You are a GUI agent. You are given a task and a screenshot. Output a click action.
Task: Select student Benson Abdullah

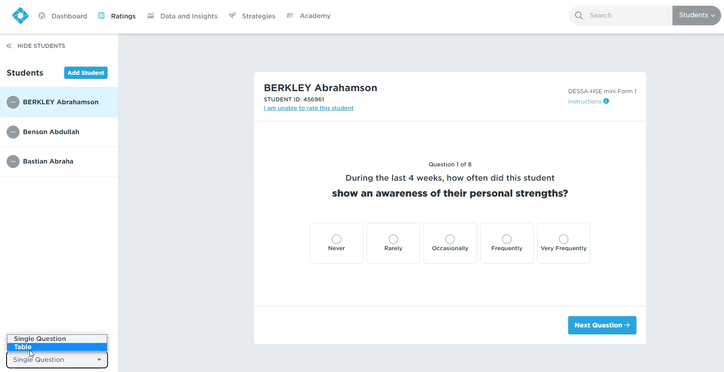pos(51,132)
